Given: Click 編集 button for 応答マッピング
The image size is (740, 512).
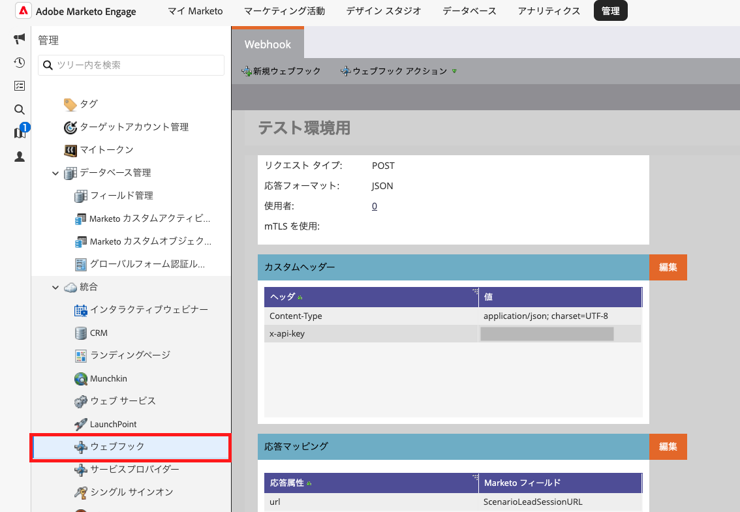Looking at the screenshot, I should [x=668, y=447].
